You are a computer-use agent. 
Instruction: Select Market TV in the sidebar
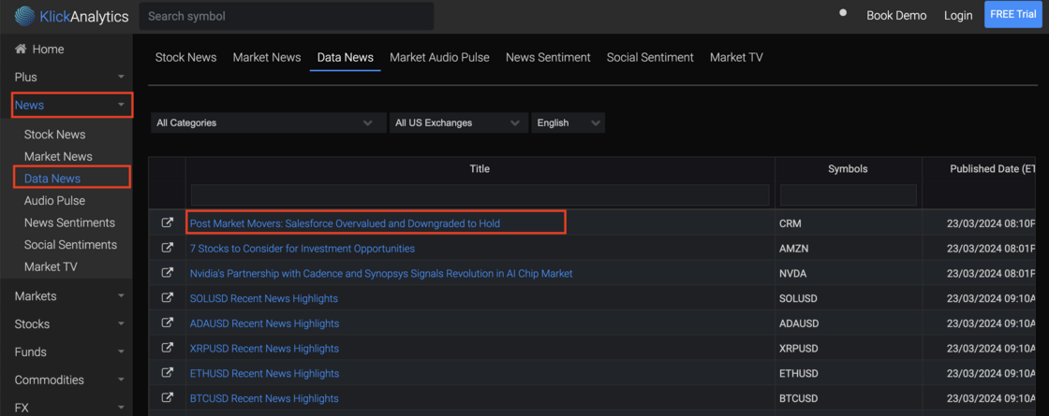point(51,266)
